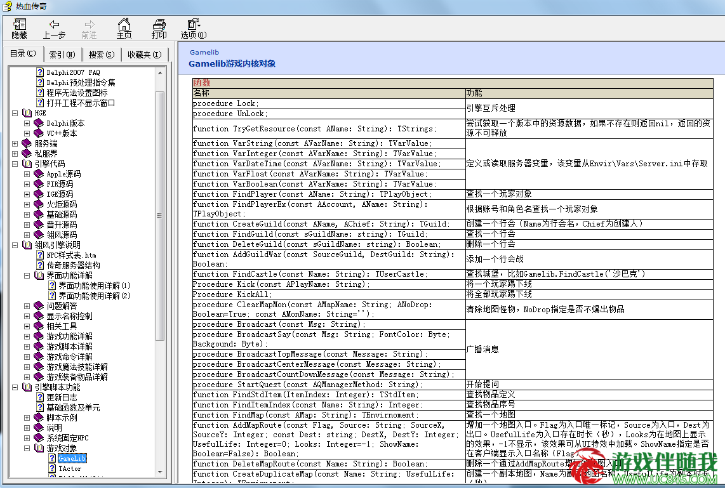Click the book icon beside VC++版本
The height and width of the screenshot is (488, 725).
click(x=39, y=133)
